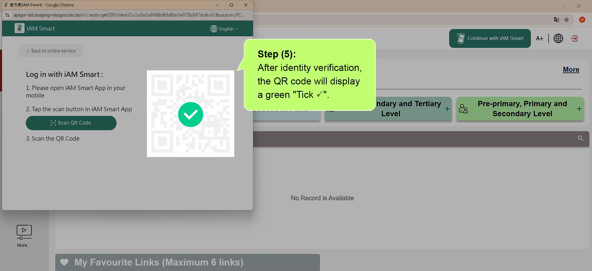Viewport: 592px width, 271px height.
Task: Minimize the main browser window
Action: 564,6
